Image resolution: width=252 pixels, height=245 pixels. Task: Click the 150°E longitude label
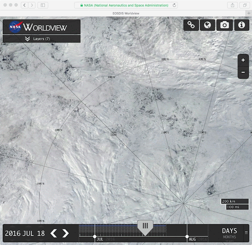(165, 132)
